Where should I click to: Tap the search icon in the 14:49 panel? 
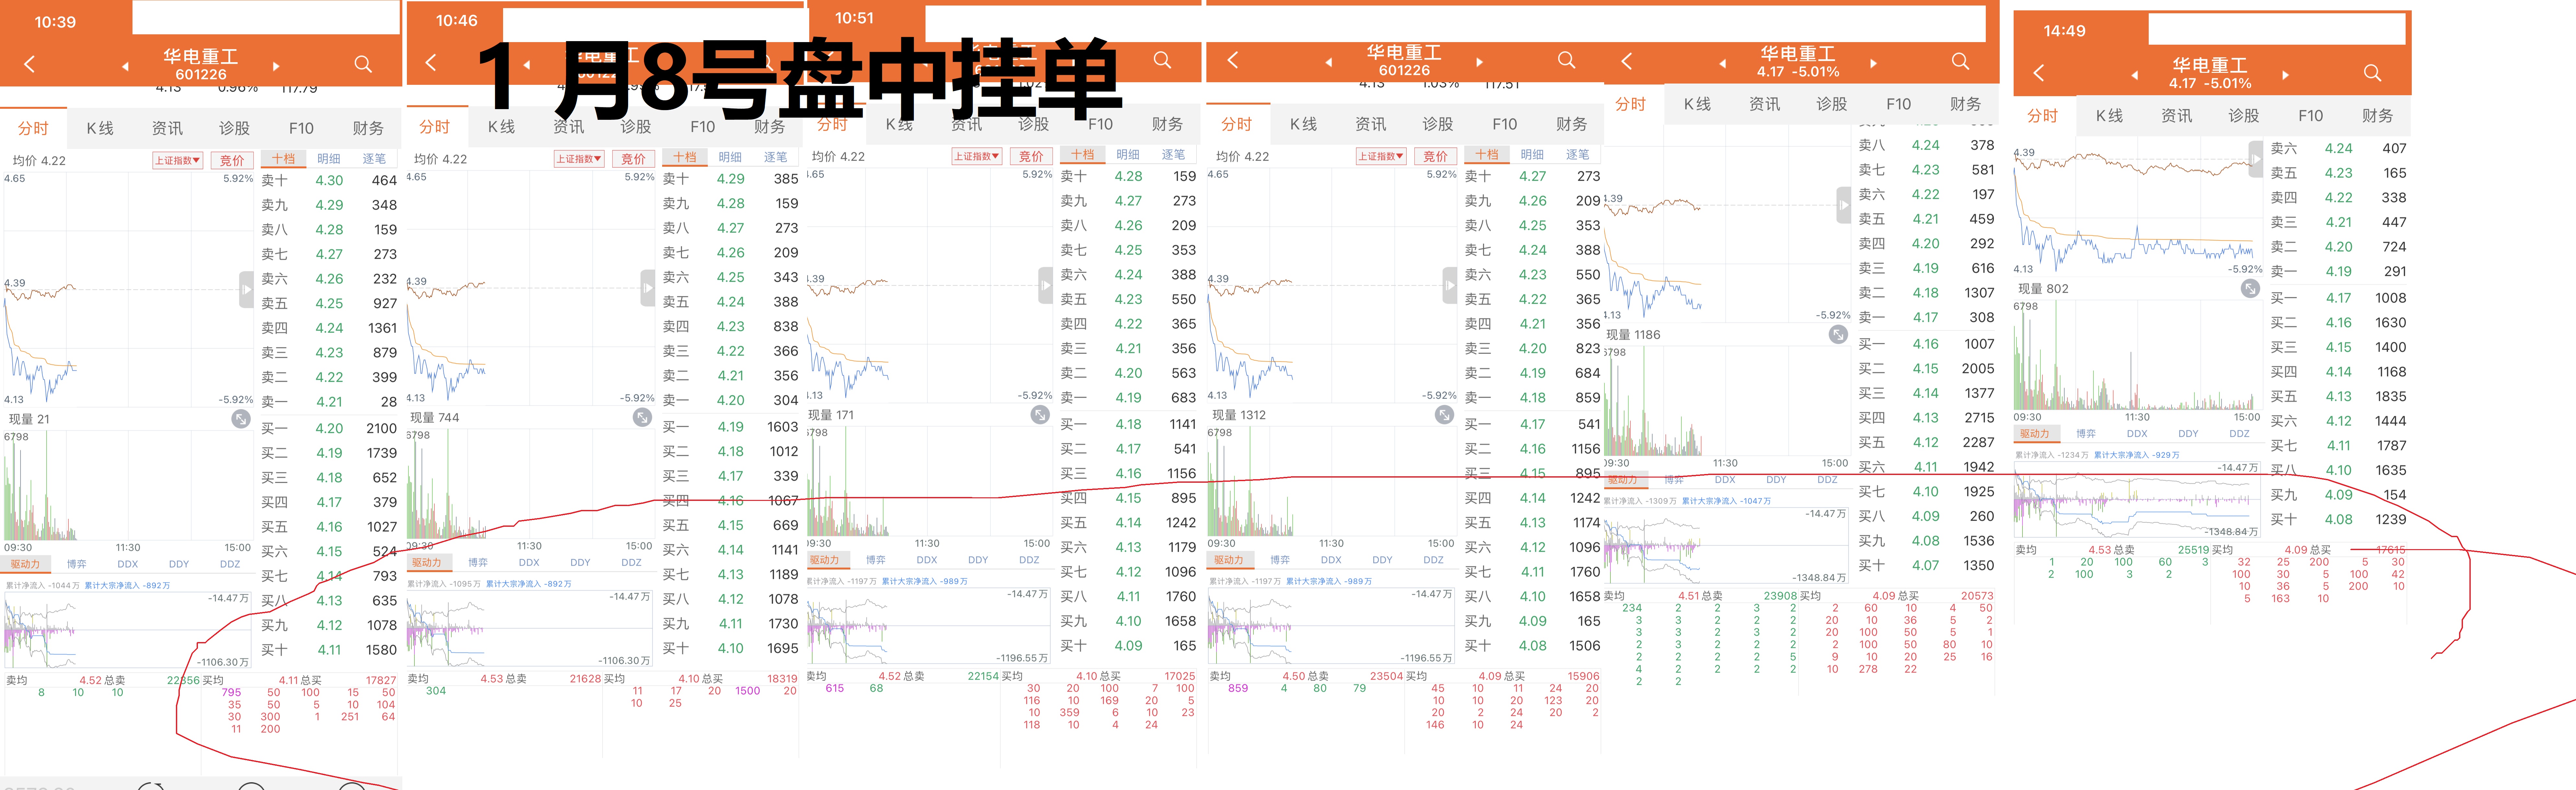2372,73
